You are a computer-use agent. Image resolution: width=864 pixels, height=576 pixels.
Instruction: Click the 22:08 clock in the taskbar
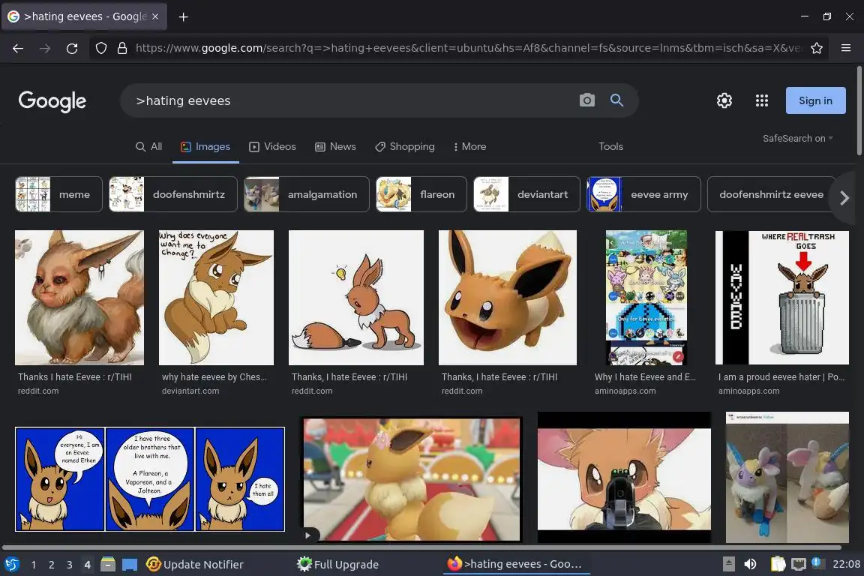pos(846,564)
